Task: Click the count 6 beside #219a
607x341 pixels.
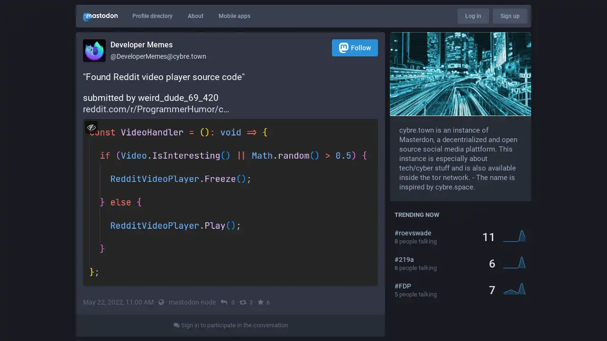Action: pyautogui.click(x=492, y=264)
